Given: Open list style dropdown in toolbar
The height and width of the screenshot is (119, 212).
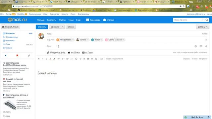Looking at the screenshot, I should click(x=72, y=59).
